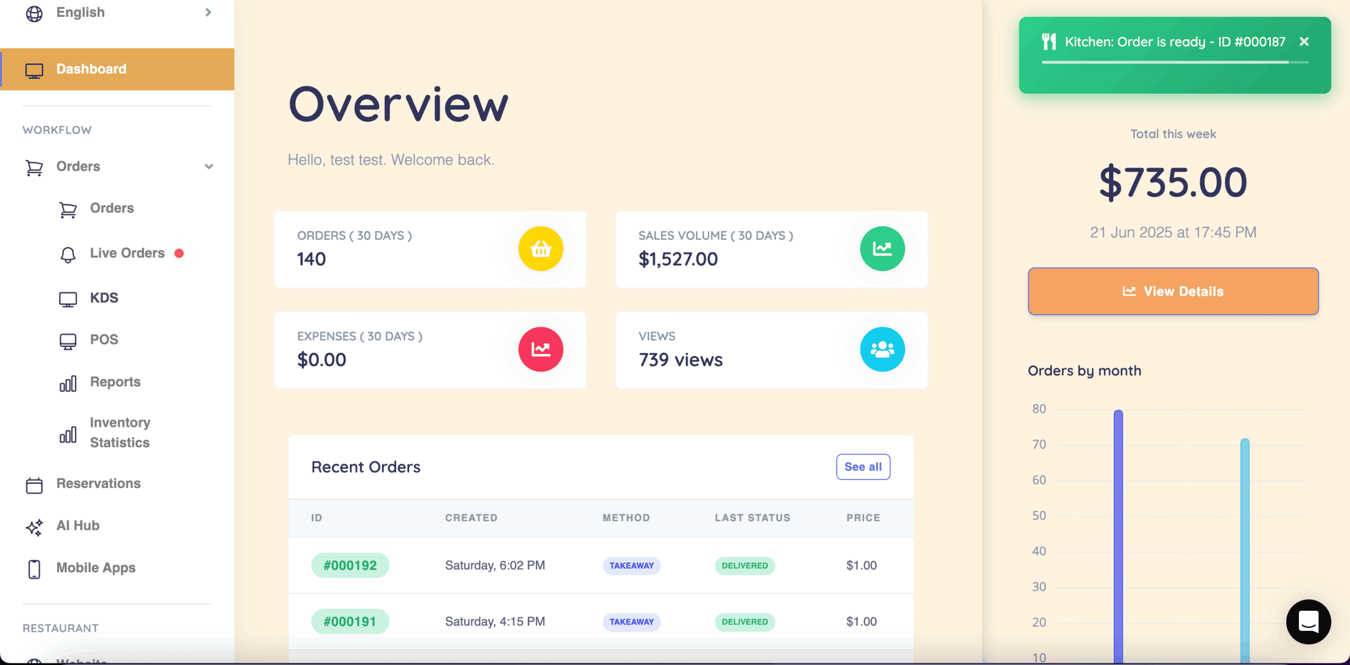Click the $1,527.00 sales volume value
The width and height of the screenshot is (1350, 665).
tap(678, 259)
